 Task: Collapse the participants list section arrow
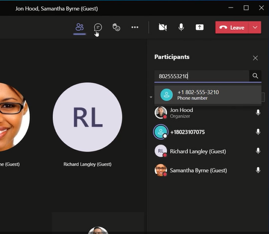pyautogui.click(x=151, y=97)
